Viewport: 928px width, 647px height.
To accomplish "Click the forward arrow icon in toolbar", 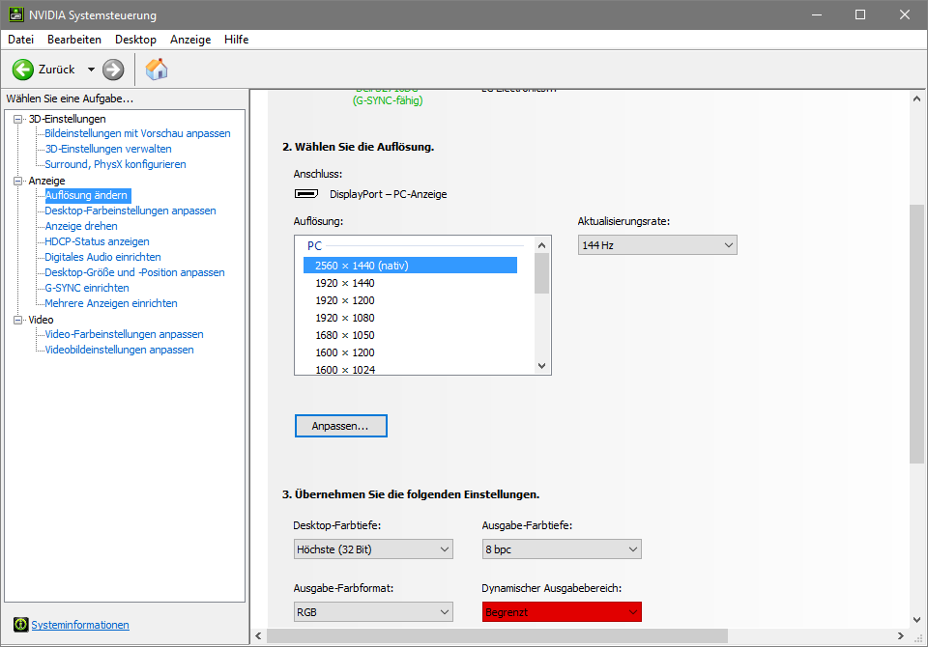I will (x=113, y=70).
